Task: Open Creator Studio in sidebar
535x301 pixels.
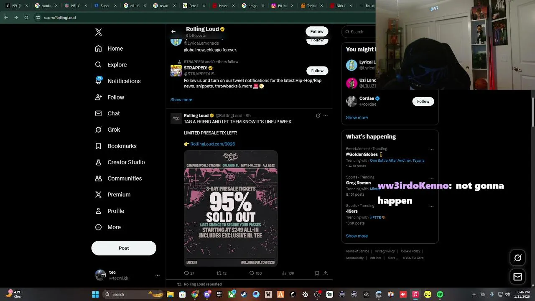Action: click(120, 162)
